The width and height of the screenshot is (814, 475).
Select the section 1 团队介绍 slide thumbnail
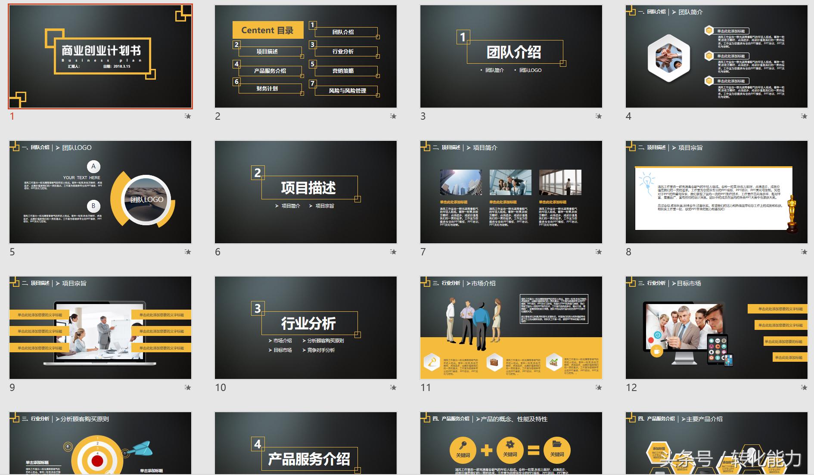[x=511, y=56]
